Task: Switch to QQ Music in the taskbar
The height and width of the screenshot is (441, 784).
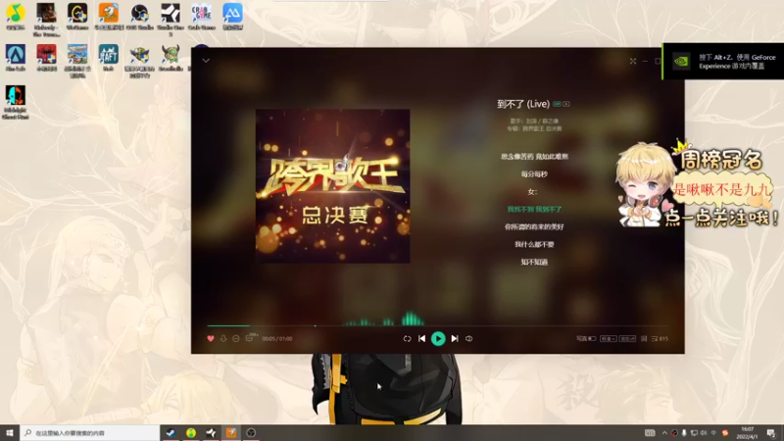Action: tap(190, 432)
